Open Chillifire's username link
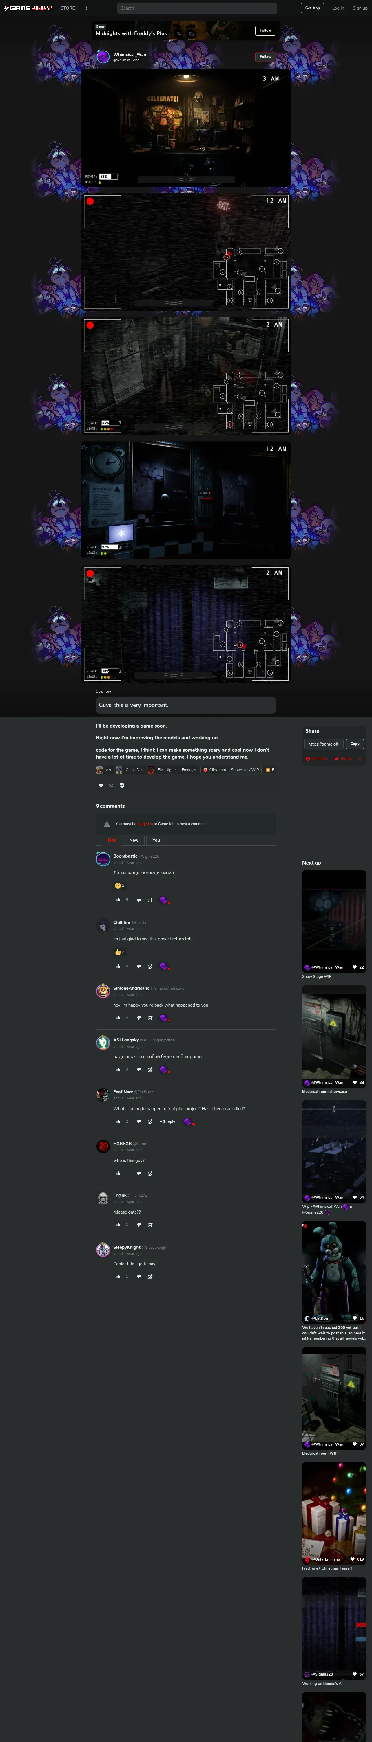372x1742 pixels. point(121,922)
